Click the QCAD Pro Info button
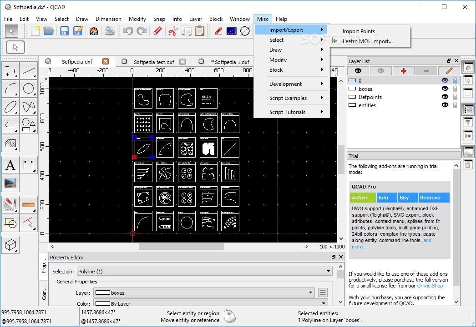The width and height of the screenshot is (476, 327). coord(387,198)
